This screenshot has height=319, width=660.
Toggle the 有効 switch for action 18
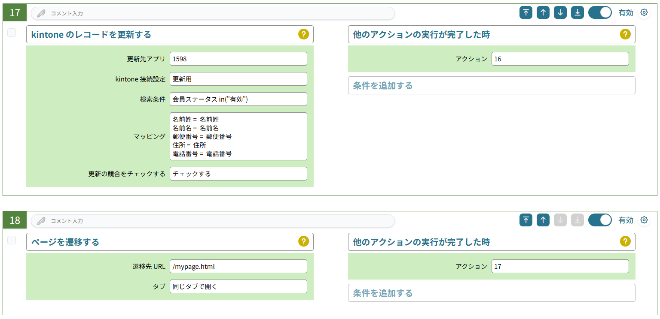[600, 220]
